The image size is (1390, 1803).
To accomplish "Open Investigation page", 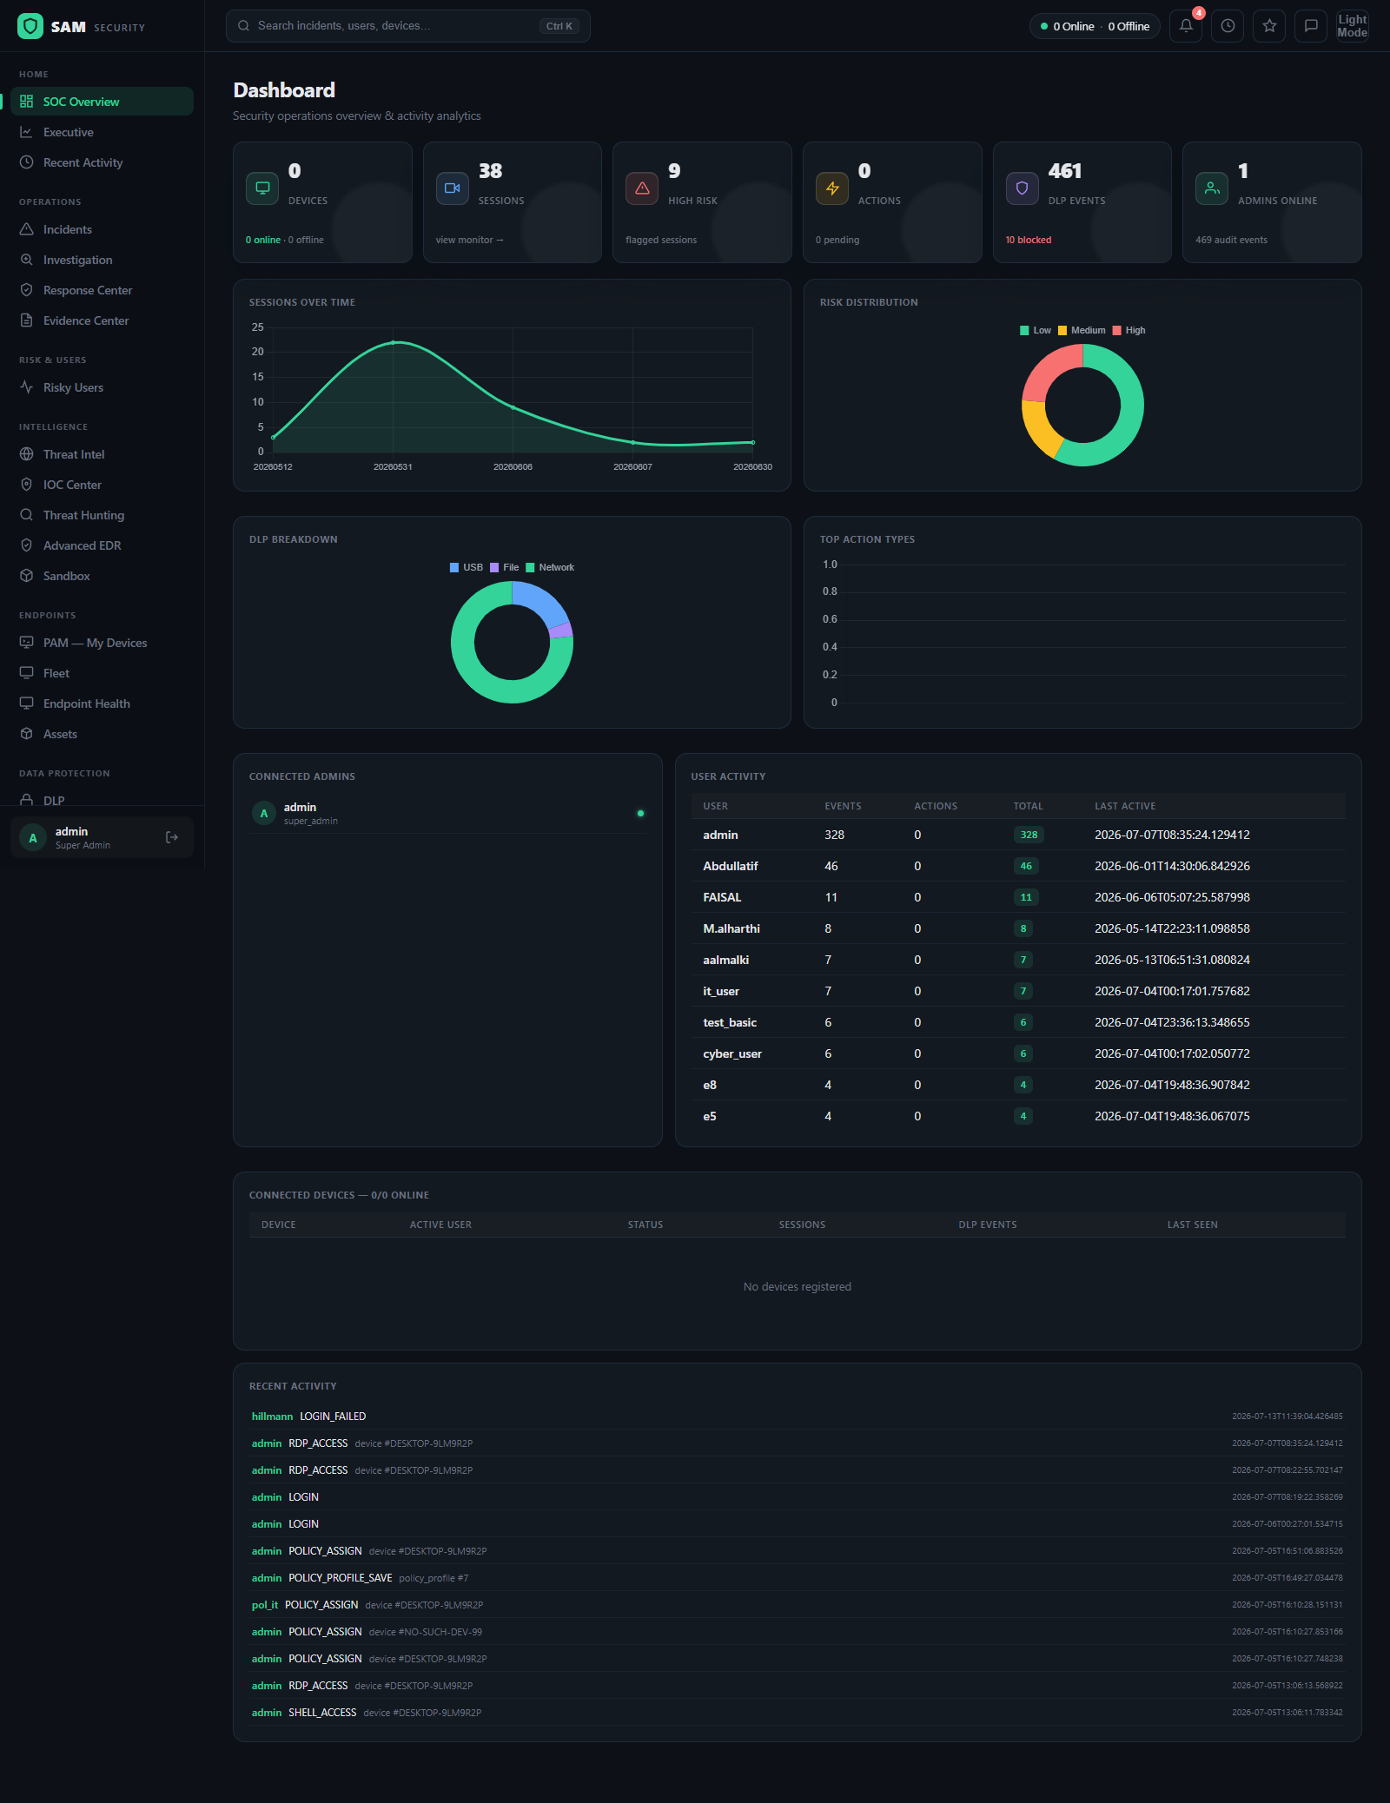I will pos(102,260).
